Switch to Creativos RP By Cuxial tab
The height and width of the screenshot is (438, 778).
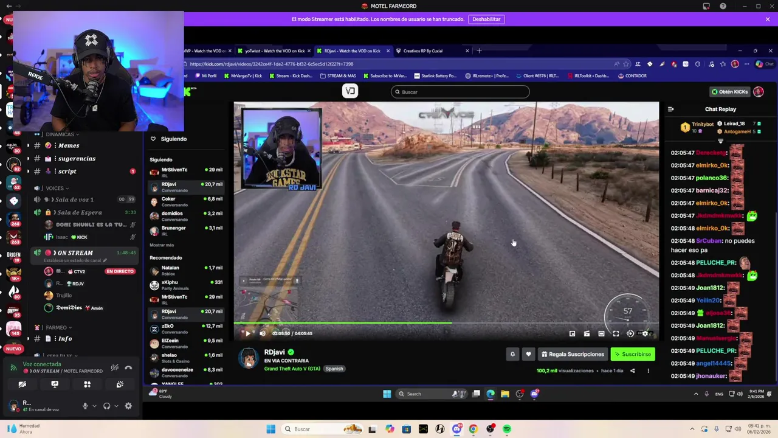[430, 51]
